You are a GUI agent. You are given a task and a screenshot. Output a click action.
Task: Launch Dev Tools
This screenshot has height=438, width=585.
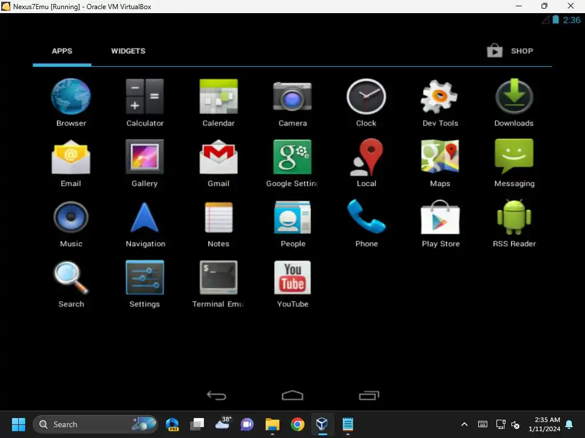(440, 103)
